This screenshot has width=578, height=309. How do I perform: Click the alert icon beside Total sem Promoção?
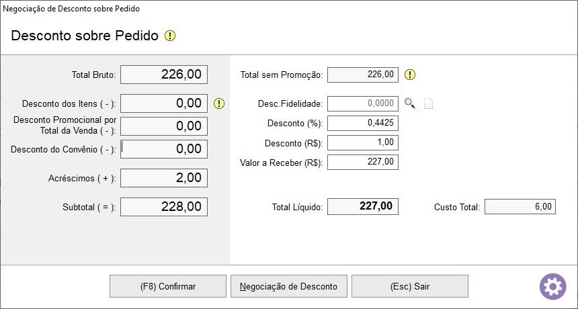(410, 75)
